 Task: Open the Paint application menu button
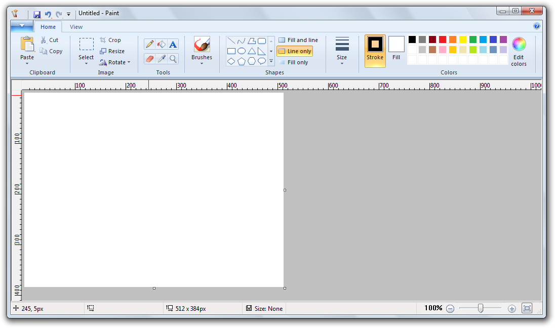click(21, 26)
